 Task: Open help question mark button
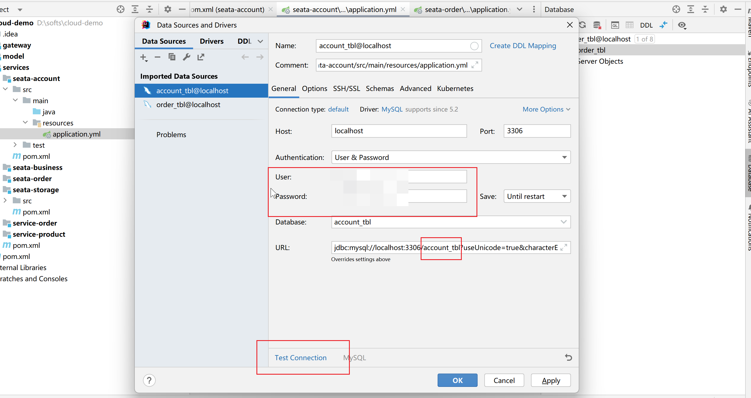click(149, 380)
